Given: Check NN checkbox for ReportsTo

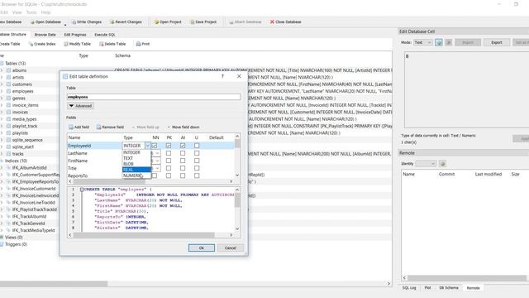Looking at the screenshot, I should tap(155, 175).
